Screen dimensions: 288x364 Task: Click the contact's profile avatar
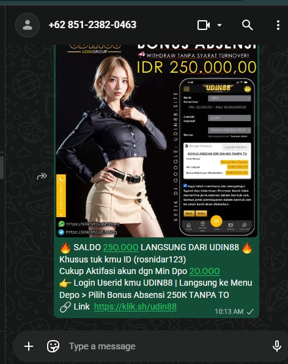coord(28,25)
